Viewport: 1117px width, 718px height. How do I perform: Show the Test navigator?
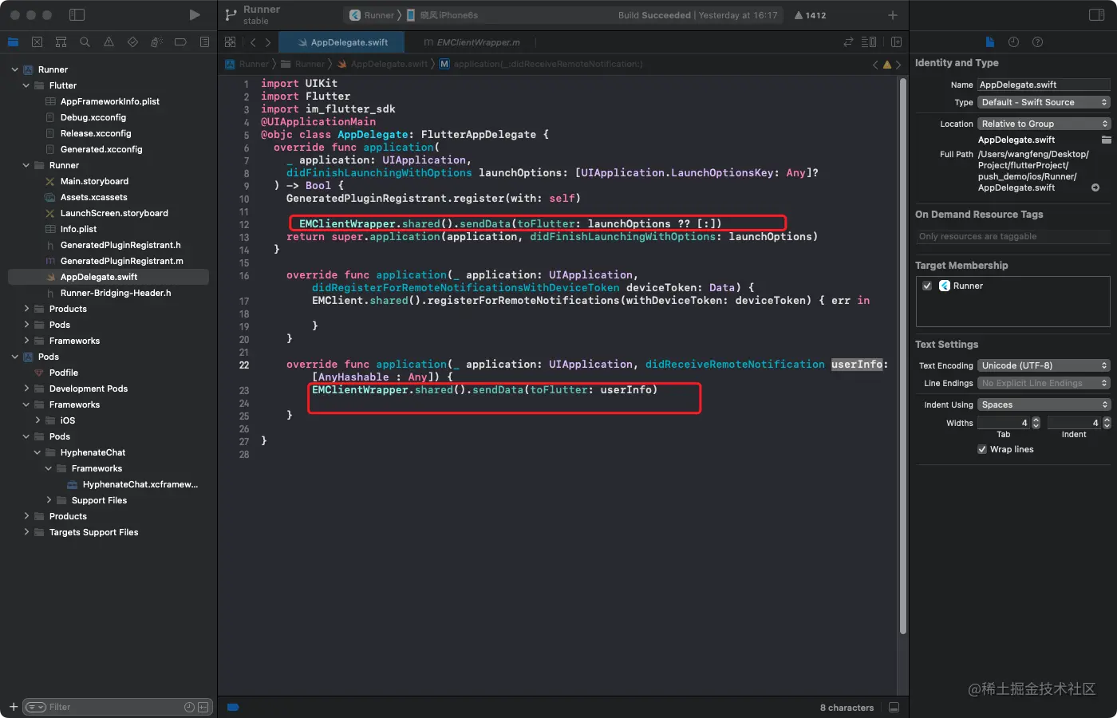pyautogui.click(x=132, y=42)
